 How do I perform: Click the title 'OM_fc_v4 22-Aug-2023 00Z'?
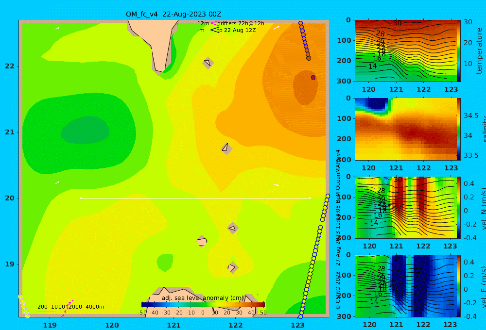pyautogui.click(x=174, y=14)
